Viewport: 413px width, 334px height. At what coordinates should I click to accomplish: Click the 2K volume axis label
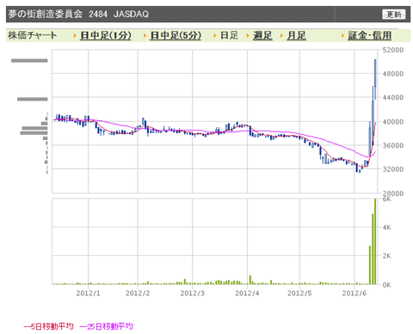pyautogui.click(x=386, y=256)
